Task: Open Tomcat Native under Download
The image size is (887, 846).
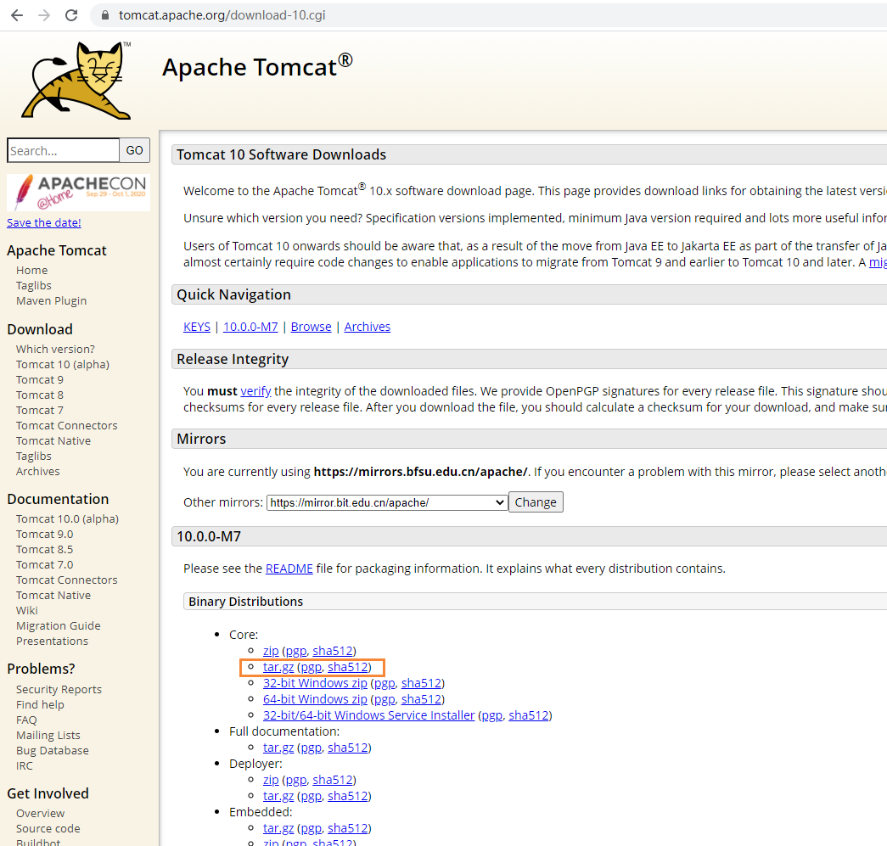Action: (53, 440)
